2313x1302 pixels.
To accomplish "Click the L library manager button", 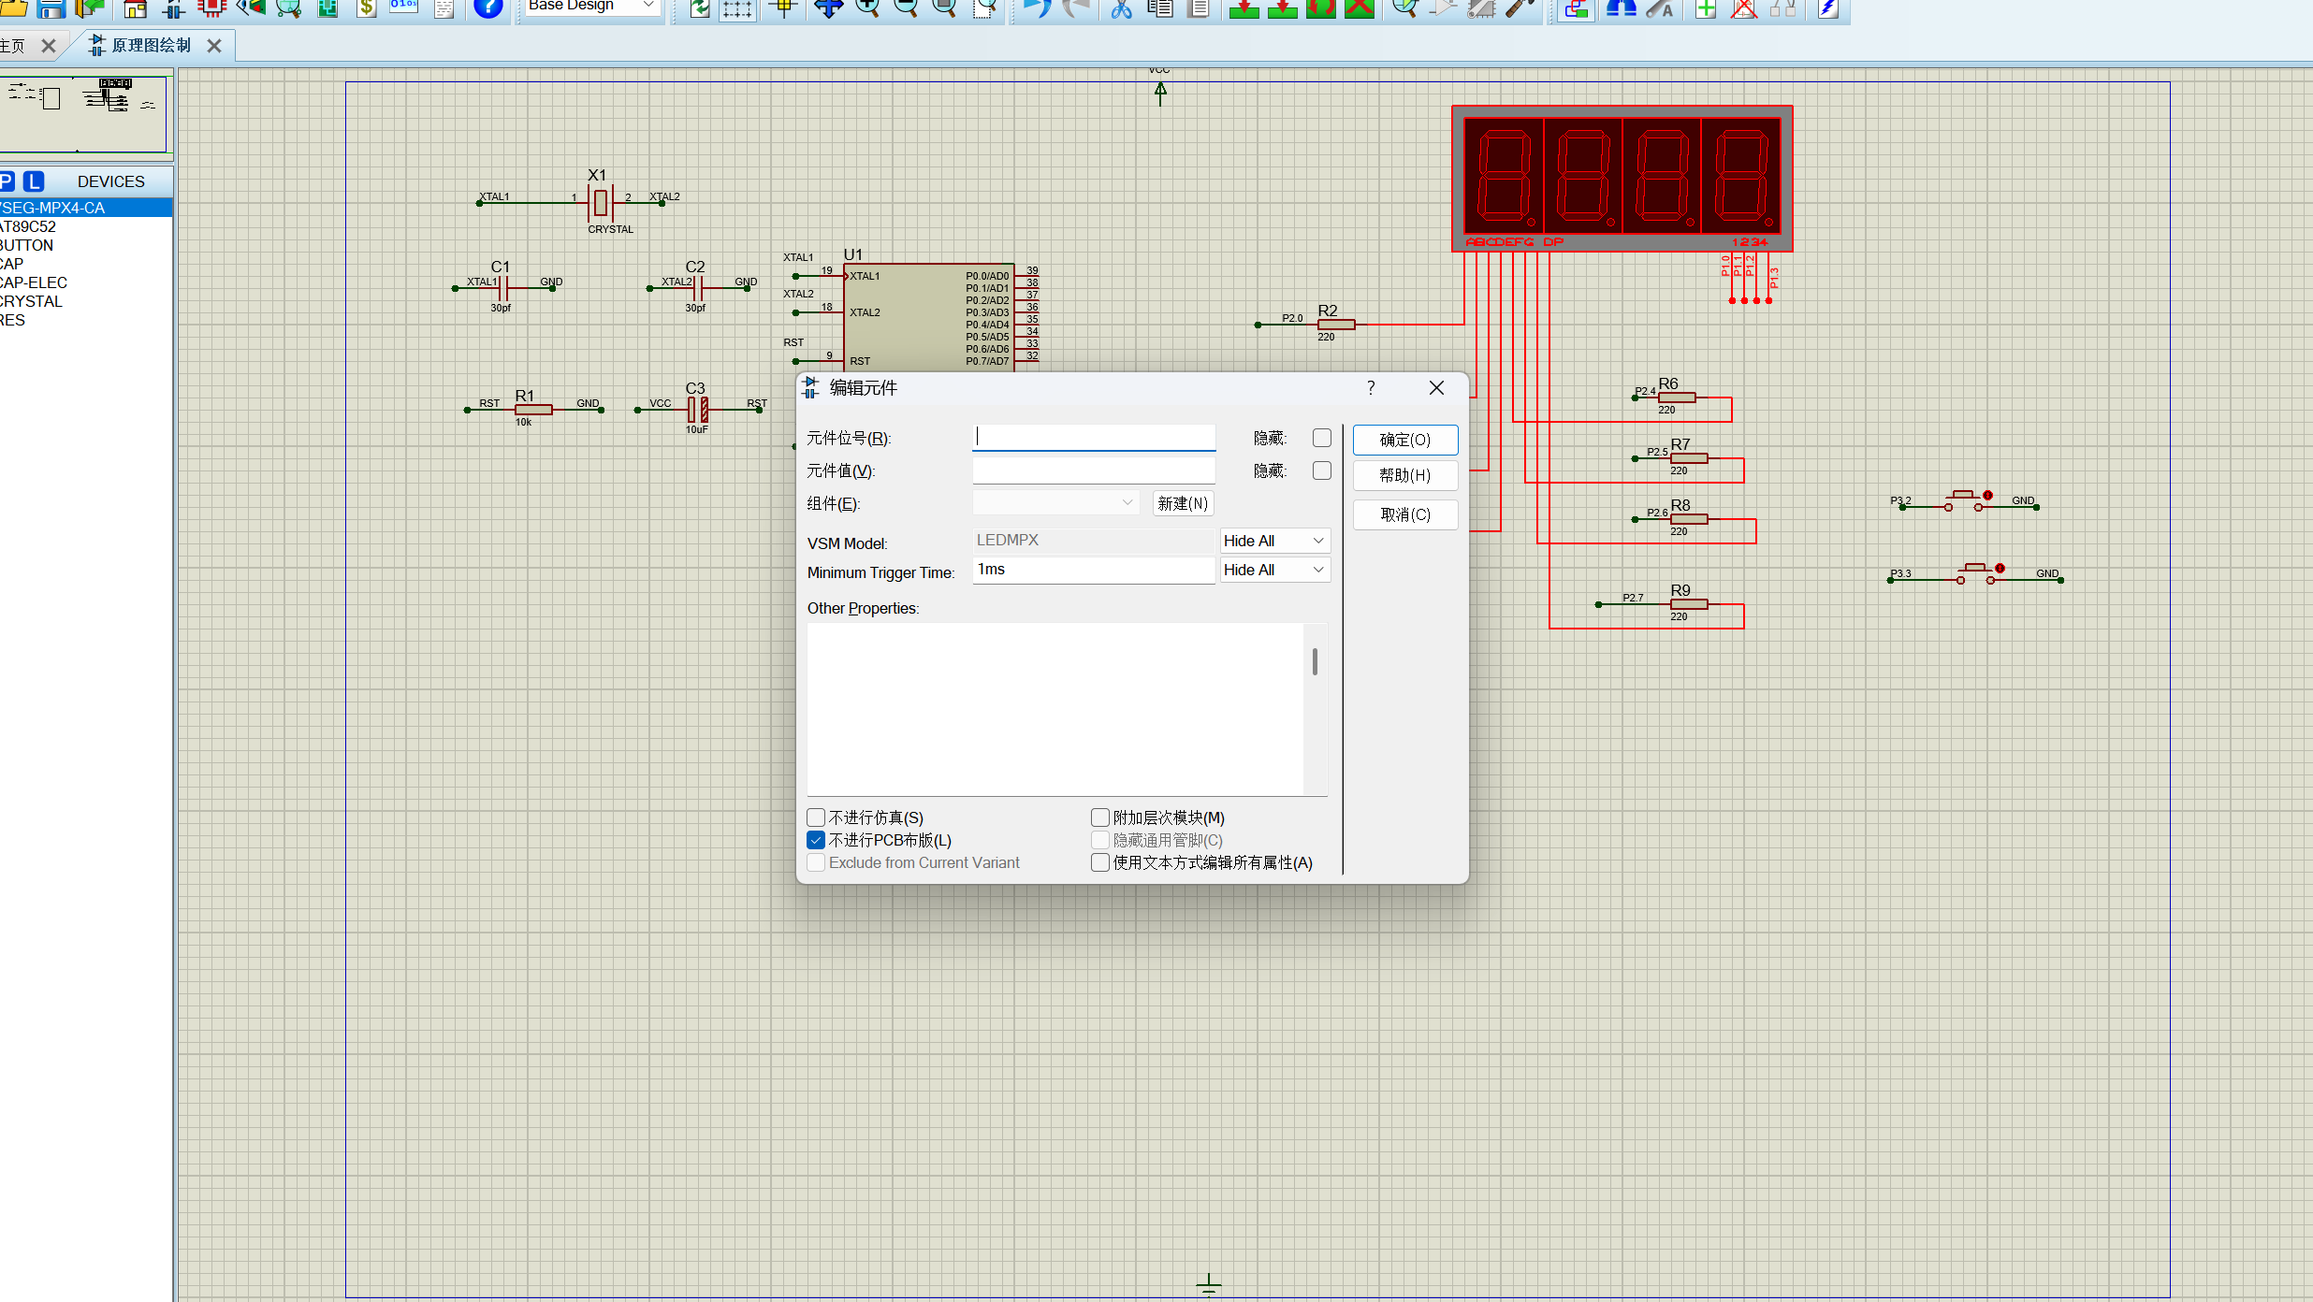I will [x=34, y=181].
